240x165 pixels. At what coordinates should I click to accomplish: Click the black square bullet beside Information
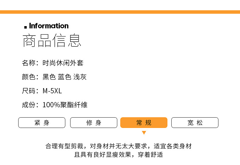click(x=26, y=27)
